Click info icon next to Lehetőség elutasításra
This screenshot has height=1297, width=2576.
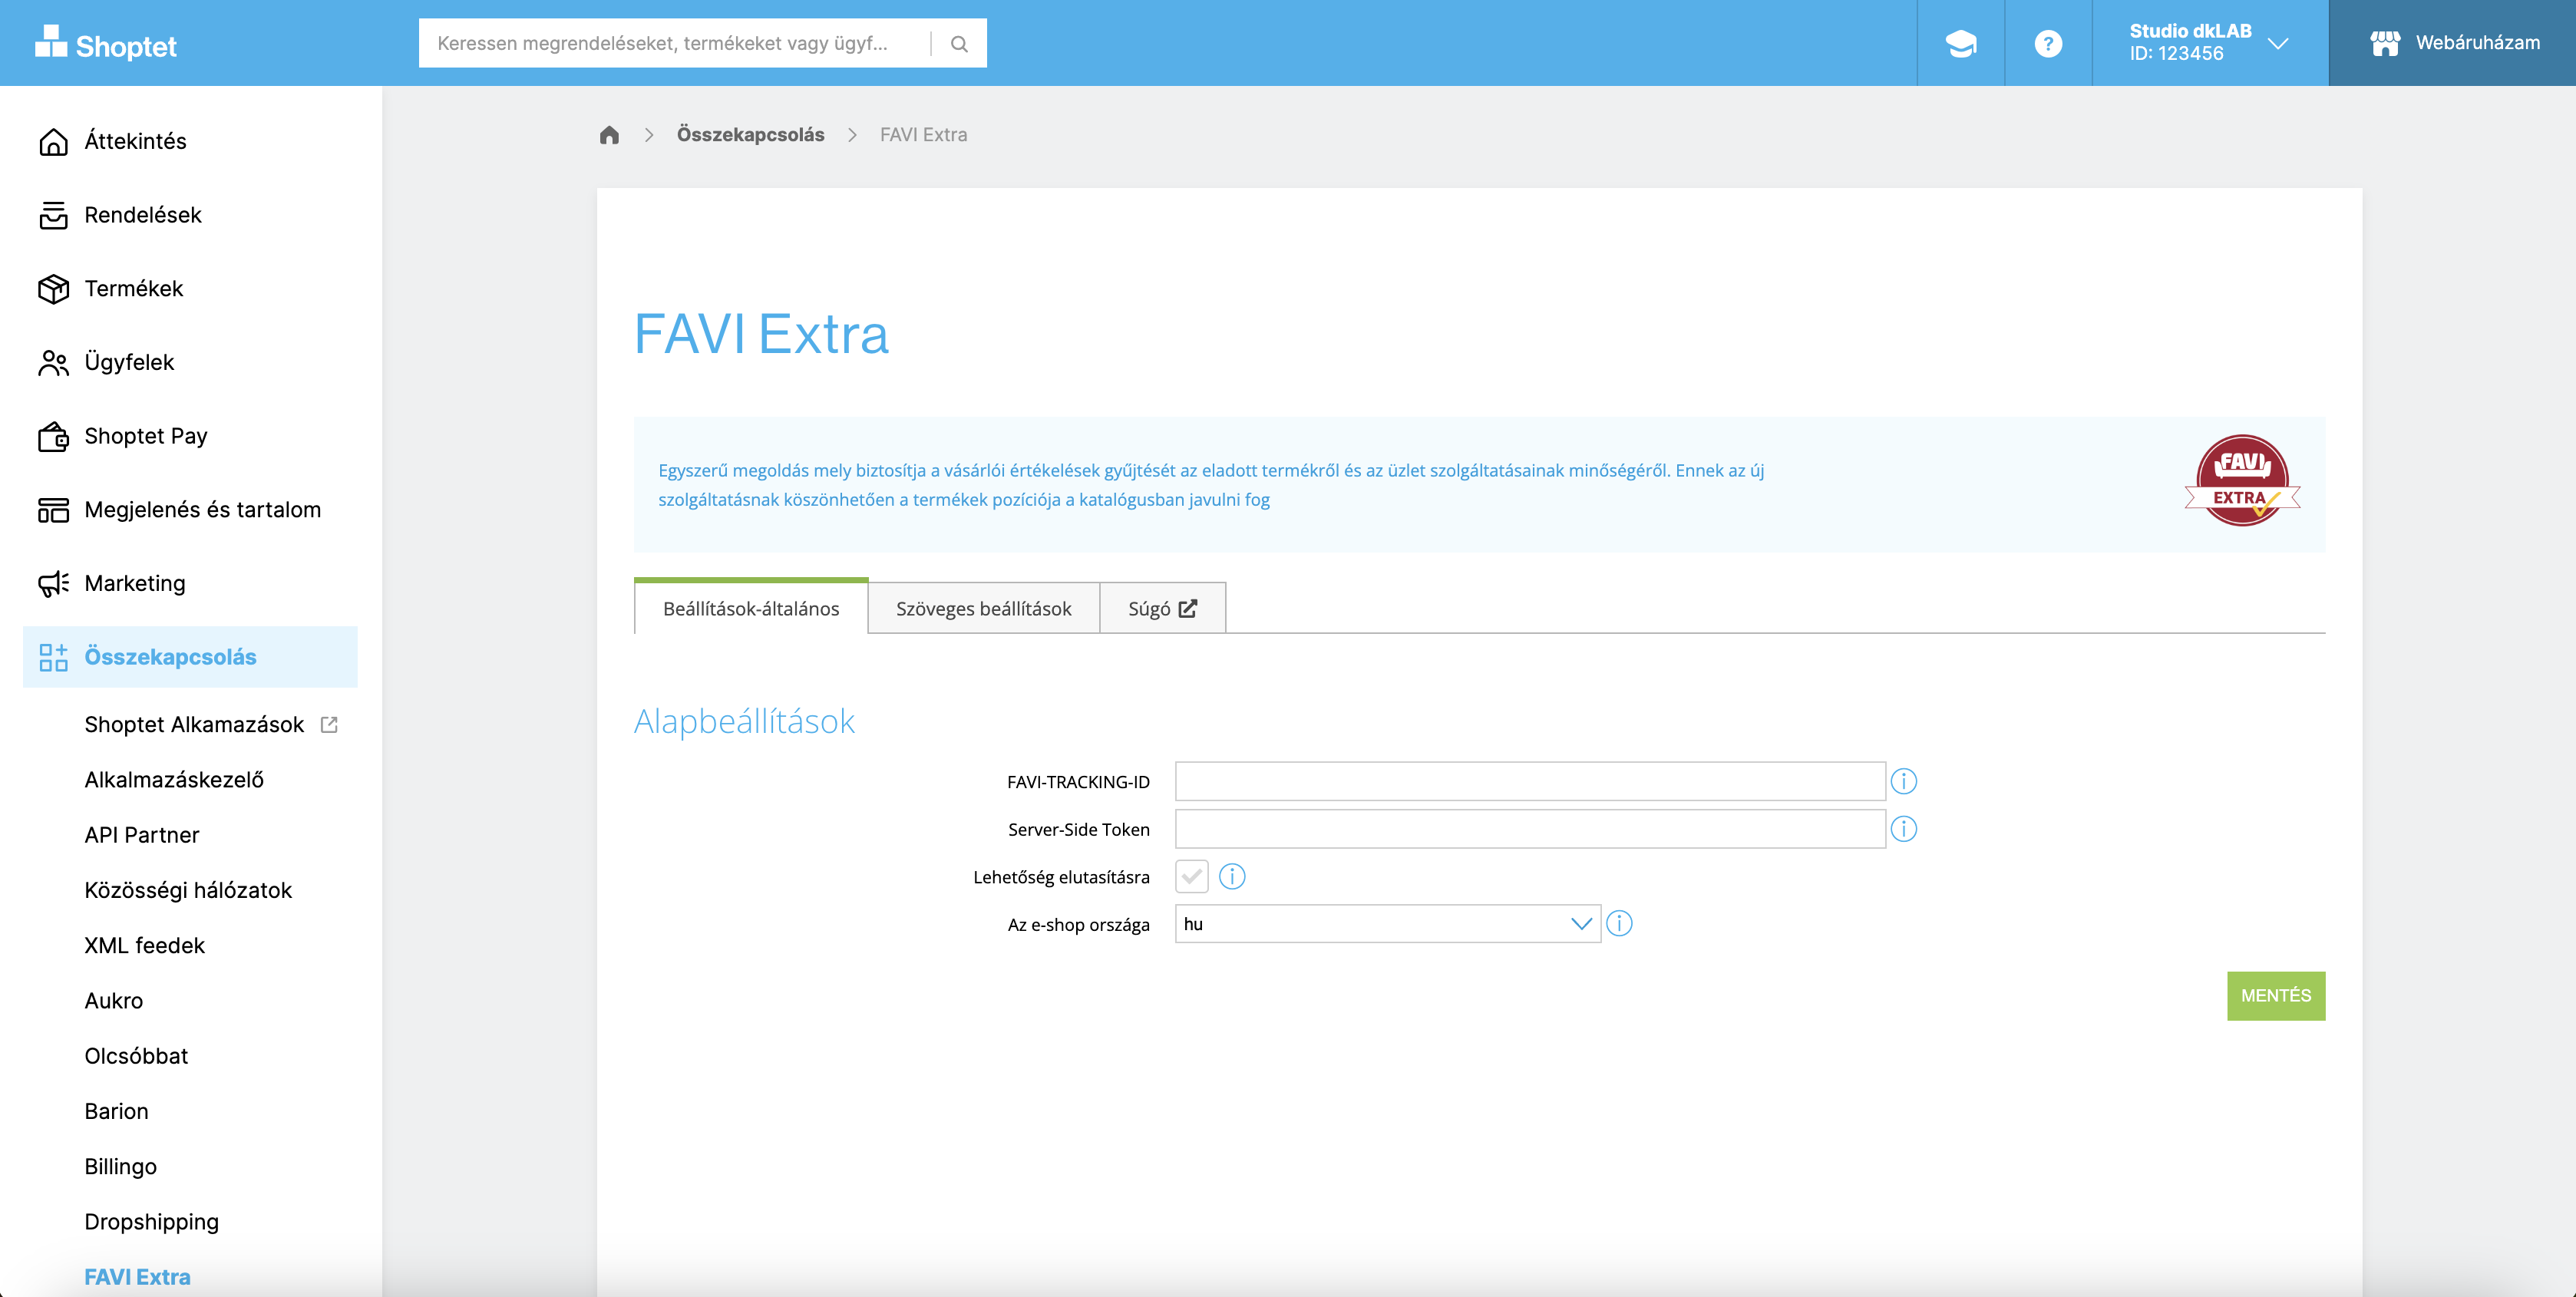pyautogui.click(x=1232, y=877)
